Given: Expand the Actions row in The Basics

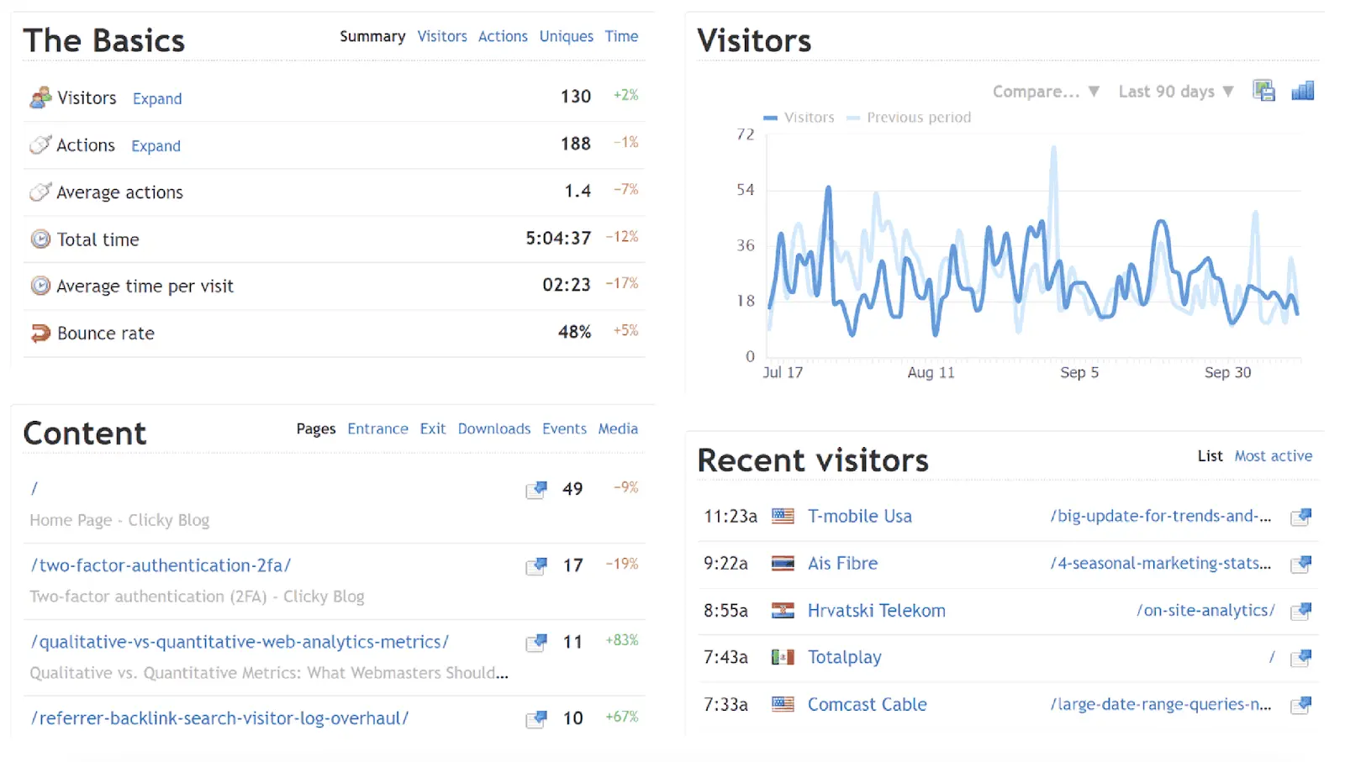Looking at the screenshot, I should 156,146.
